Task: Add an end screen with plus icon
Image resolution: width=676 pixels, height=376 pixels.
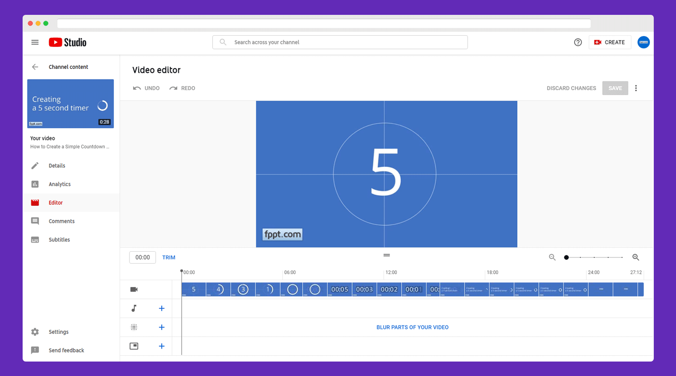Action: tap(162, 346)
